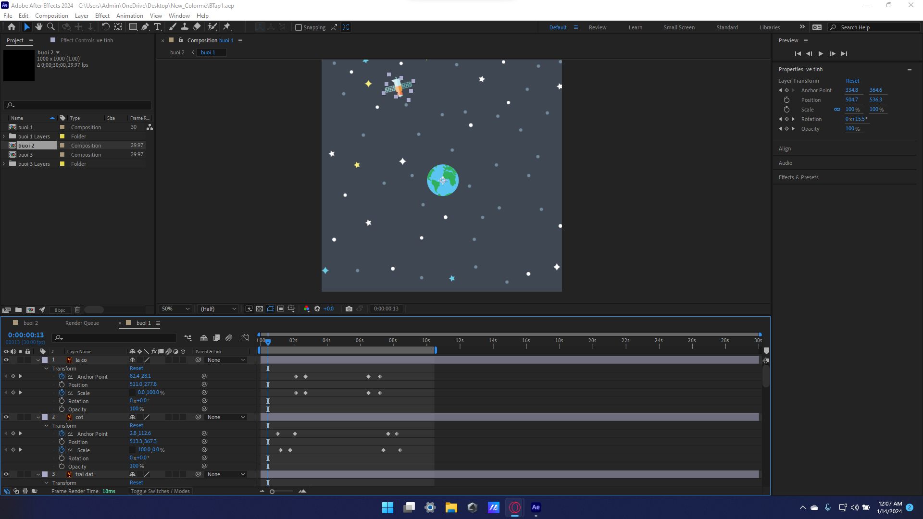923x519 pixels.
Task: Select the Pen tool
Action: [x=145, y=27]
